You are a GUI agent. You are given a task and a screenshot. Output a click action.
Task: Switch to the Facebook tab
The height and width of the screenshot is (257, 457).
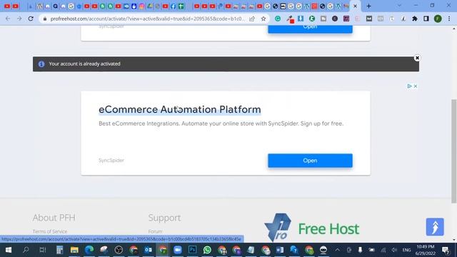173,6
